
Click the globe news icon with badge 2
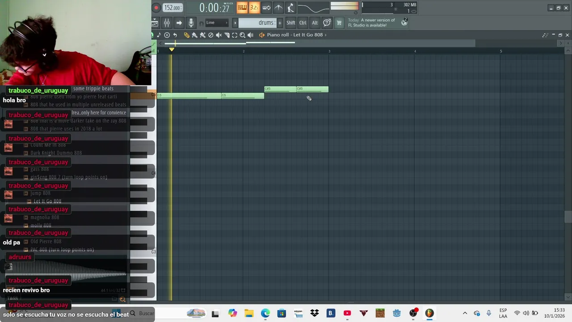pos(404,22)
